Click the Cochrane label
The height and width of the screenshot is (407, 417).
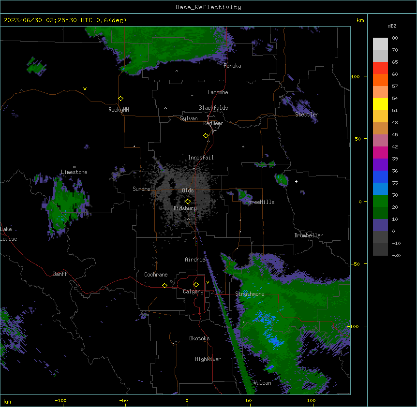156,275
